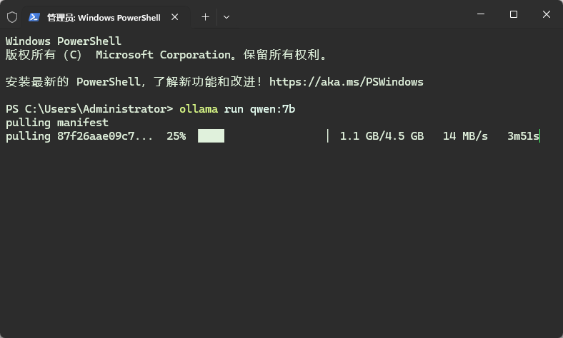Viewport: 563px width, 338px height.
Task: Close the terminal window
Action: point(547,14)
